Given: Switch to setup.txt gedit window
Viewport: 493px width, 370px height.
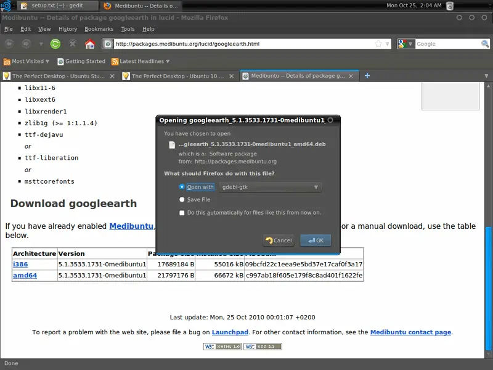Looking at the screenshot, I should (x=57, y=6).
